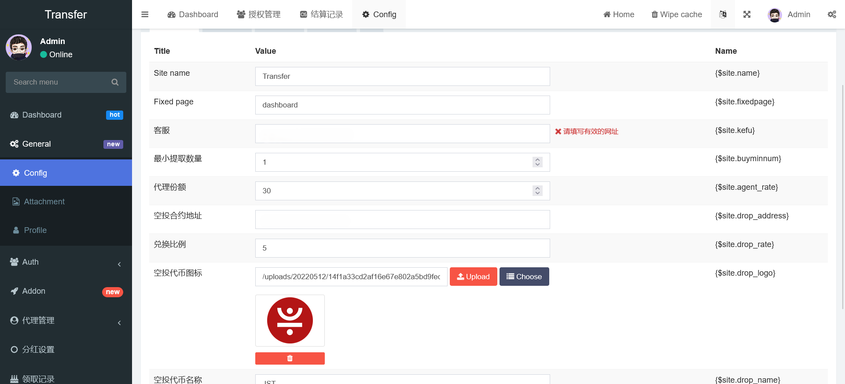845x384 pixels.
Task: Open the 授权管理 tab in top navigation
Action: coord(259,15)
